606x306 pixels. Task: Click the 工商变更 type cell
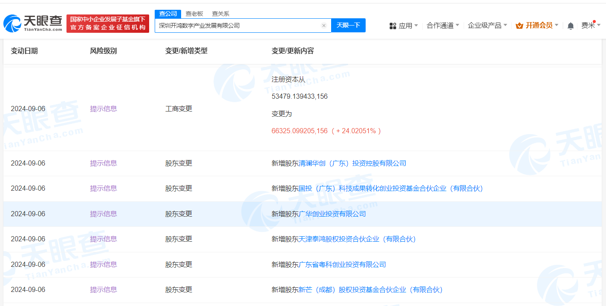179,109
